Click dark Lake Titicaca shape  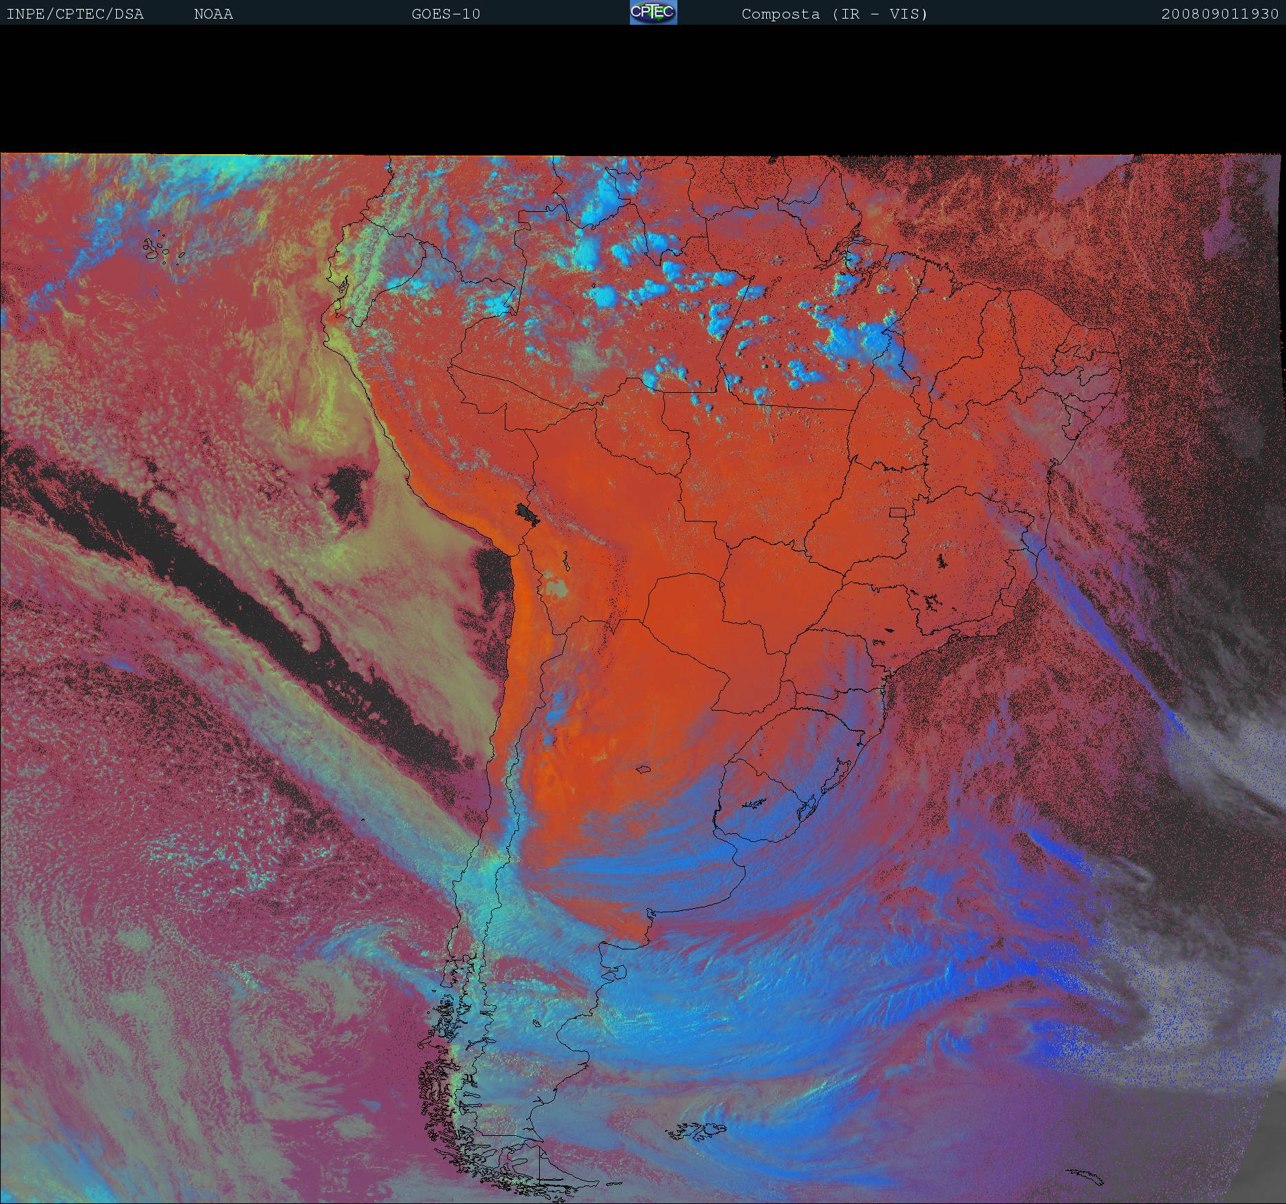[527, 513]
